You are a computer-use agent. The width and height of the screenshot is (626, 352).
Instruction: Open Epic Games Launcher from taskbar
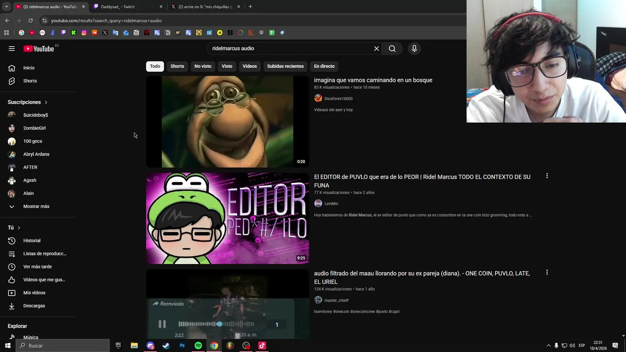[118, 346]
